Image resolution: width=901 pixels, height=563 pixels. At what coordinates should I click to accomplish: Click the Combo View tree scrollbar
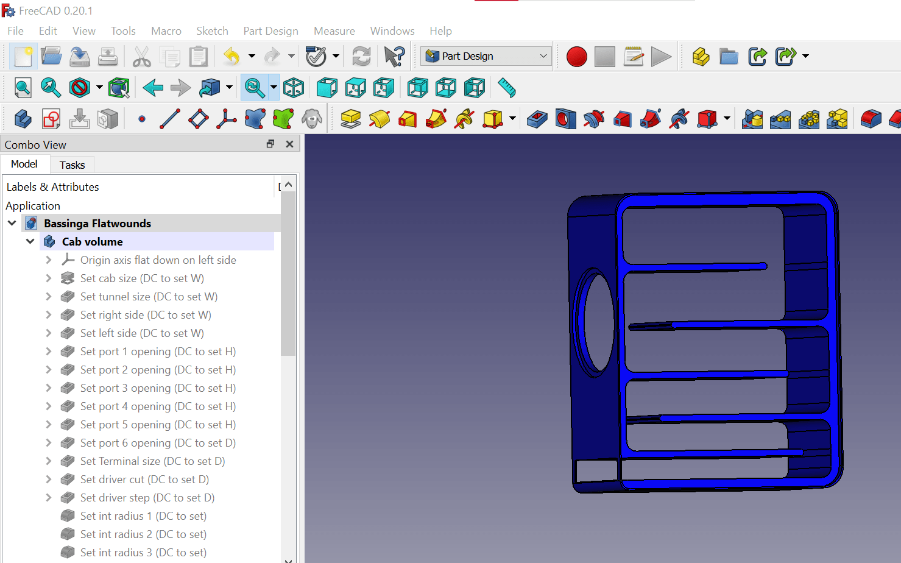tap(289, 273)
